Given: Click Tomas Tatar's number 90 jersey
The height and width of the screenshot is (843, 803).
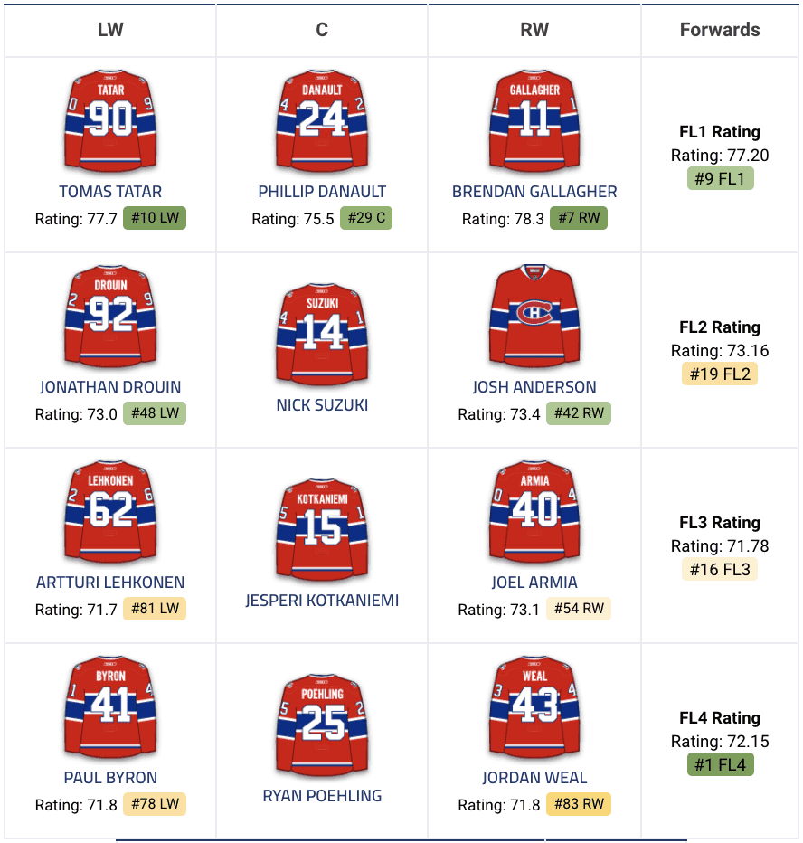Looking at the screenshot, I should (x=110, y=121).
